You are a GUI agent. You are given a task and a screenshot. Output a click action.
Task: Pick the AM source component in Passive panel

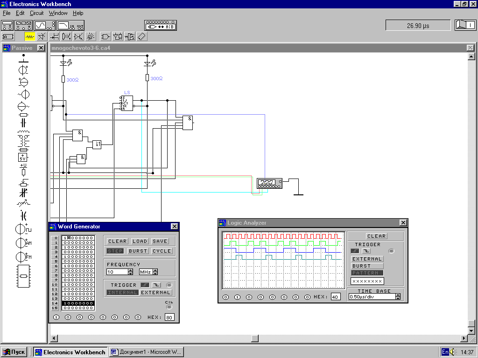[23, 243]
